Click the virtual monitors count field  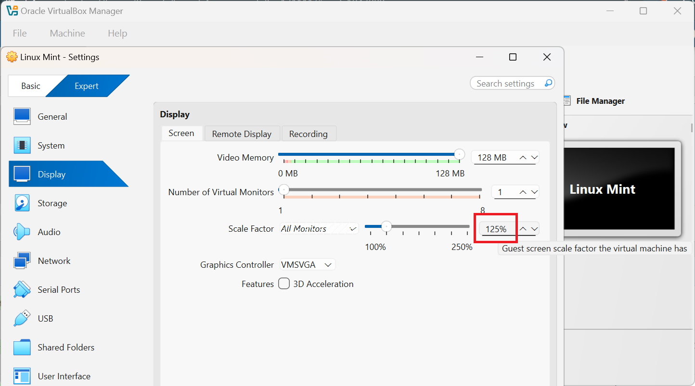pyautogui.click(x=502, y=192)
